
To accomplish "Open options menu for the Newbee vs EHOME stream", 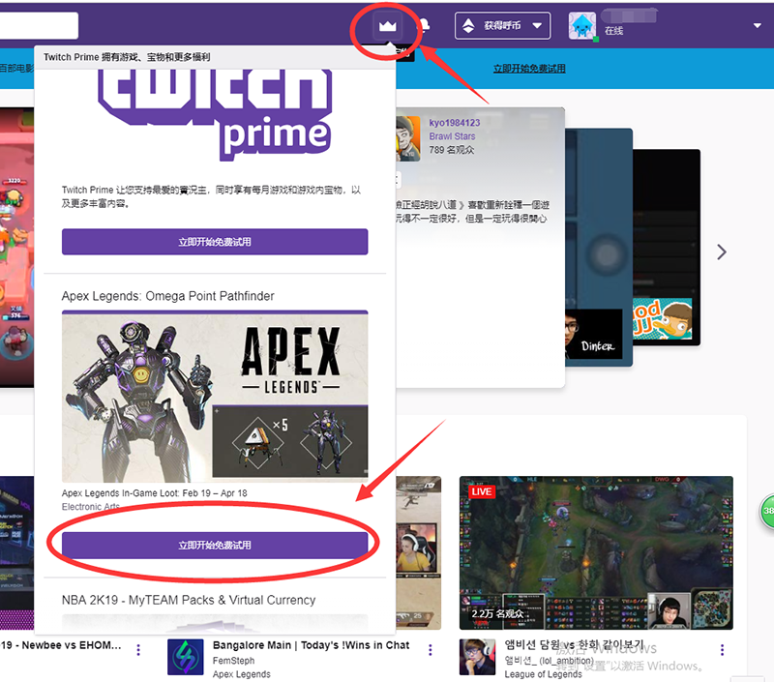I will coord(138,650).
